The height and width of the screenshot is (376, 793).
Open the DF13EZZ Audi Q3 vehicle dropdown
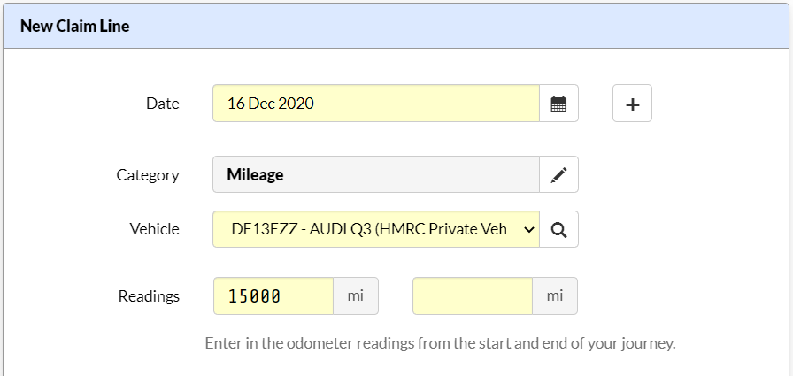click(x=376, y=229)
